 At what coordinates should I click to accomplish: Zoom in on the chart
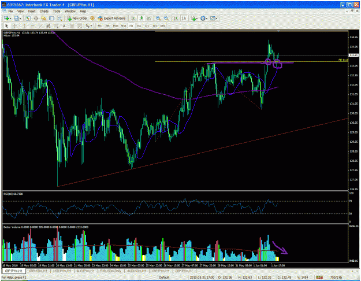coord(158,18)
